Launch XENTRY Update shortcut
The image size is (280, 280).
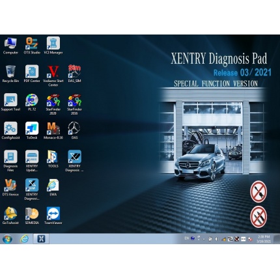click(32, 161)
